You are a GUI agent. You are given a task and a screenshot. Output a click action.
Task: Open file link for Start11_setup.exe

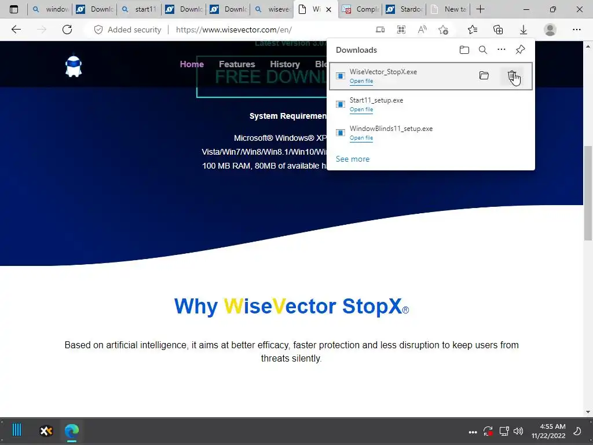pyautogui.click(x=361, y=110)
